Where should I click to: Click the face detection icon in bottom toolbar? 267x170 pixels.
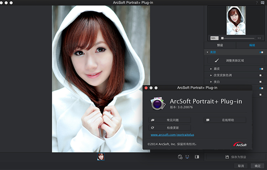[180, 157]
